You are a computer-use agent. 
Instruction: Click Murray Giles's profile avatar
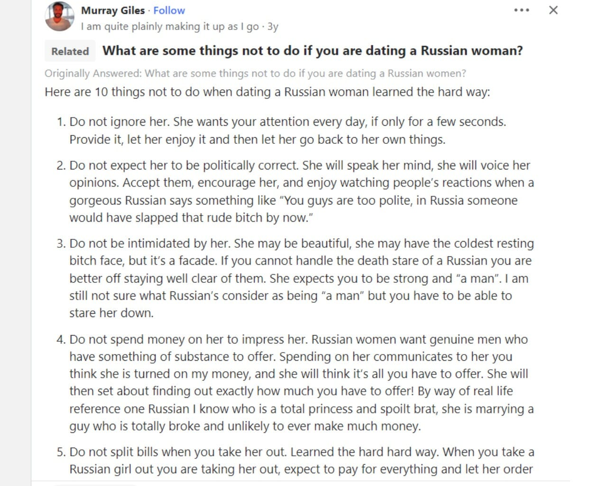(x=59, y=16)
